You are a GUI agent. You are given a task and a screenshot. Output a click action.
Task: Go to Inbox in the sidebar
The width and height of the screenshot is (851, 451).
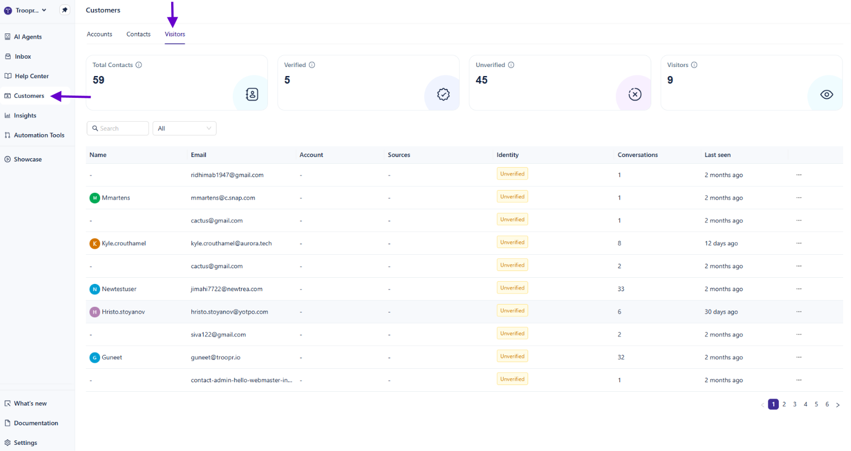(x=18, y=56)
